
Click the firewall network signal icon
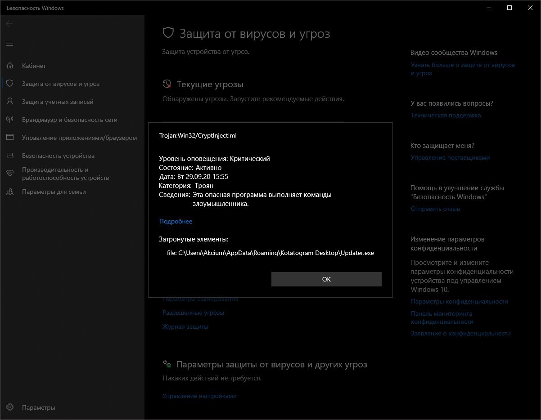click(x=10, y=120)
